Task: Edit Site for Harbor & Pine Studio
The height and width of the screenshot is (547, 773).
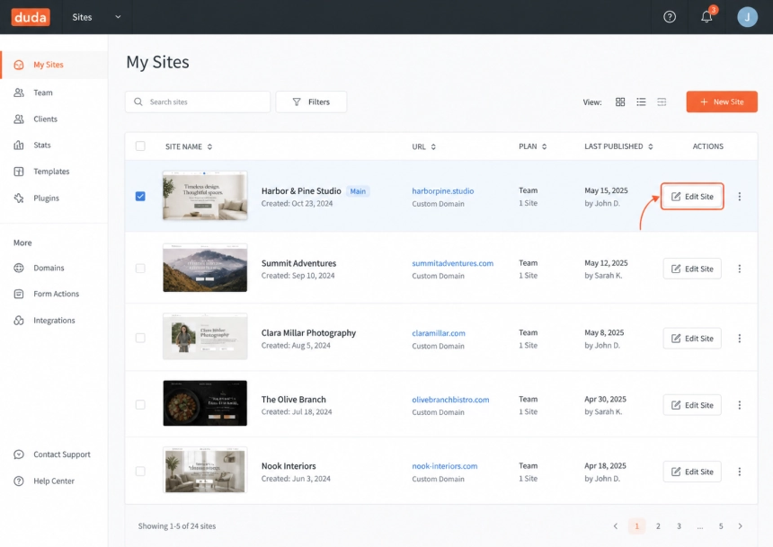Action: [x=692, y=196]
